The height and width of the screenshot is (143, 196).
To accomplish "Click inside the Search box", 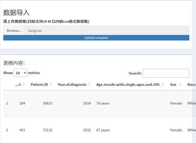I will tap(166, 73).
